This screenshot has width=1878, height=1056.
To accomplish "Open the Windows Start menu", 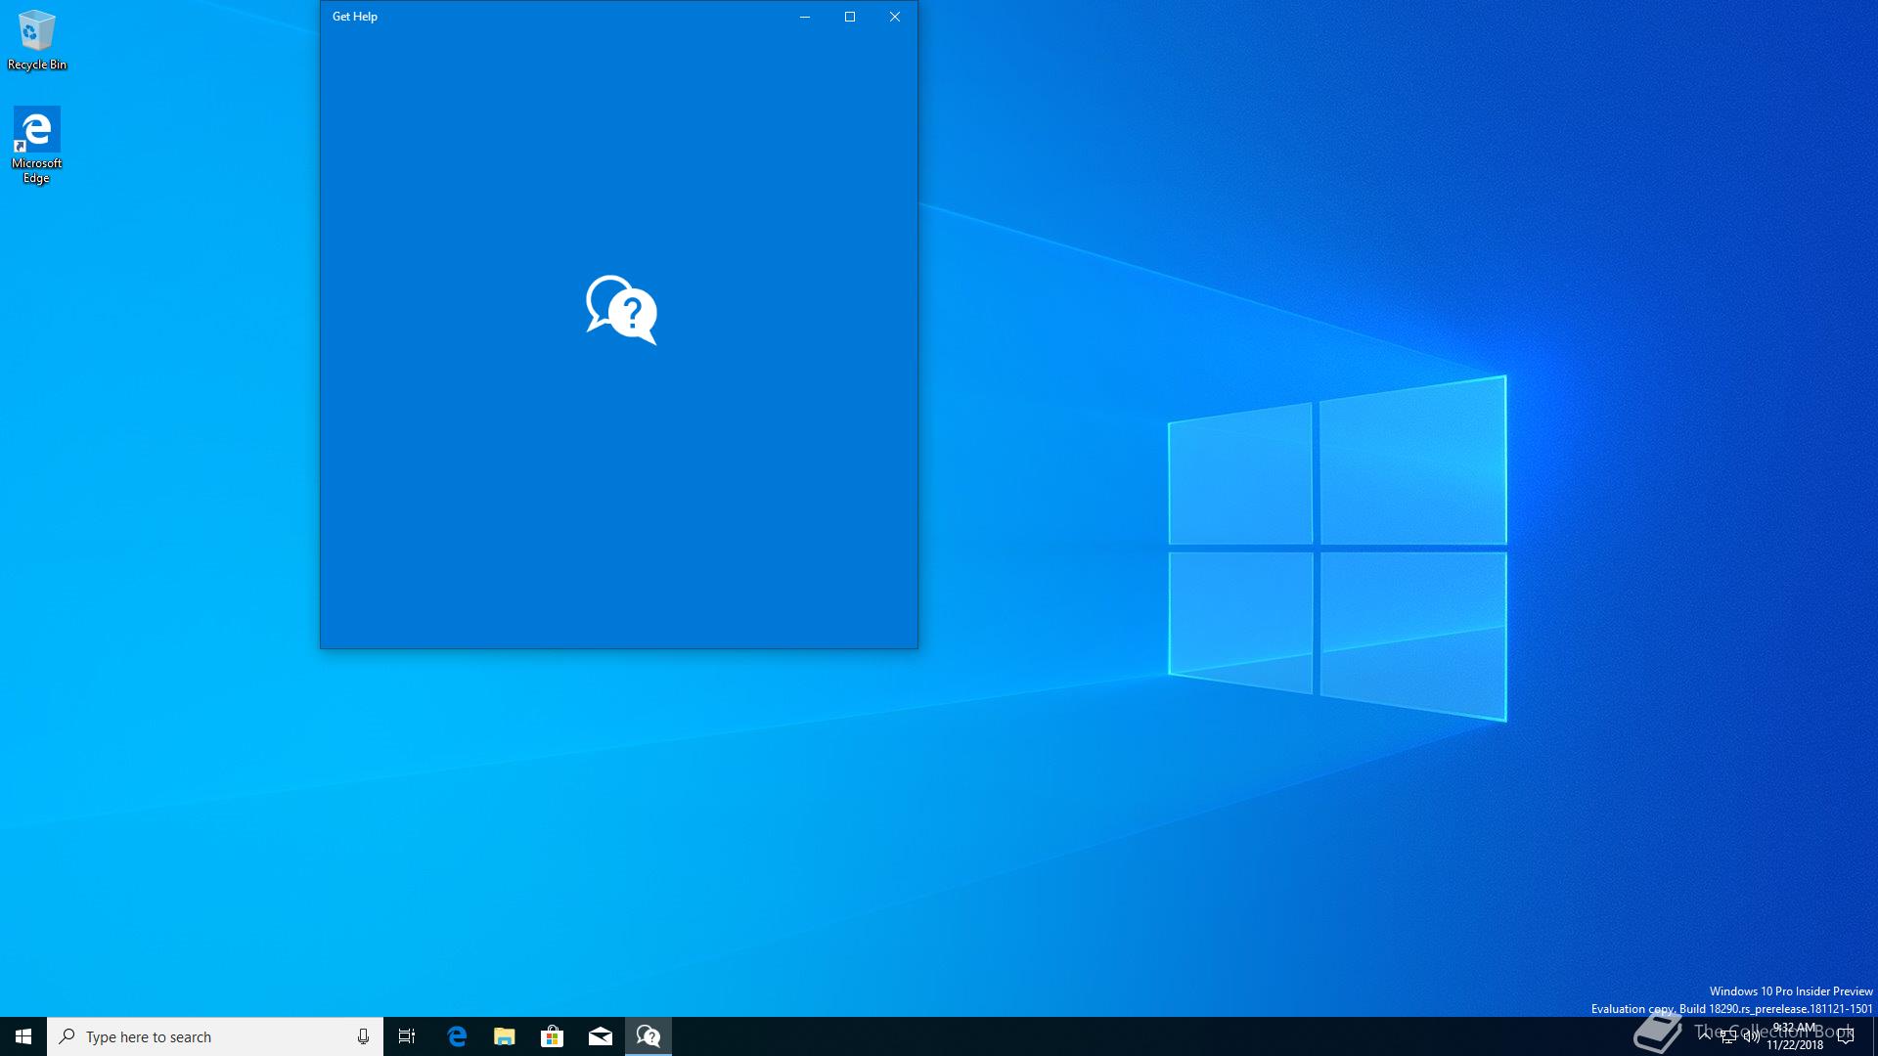I will point(23,1036).
